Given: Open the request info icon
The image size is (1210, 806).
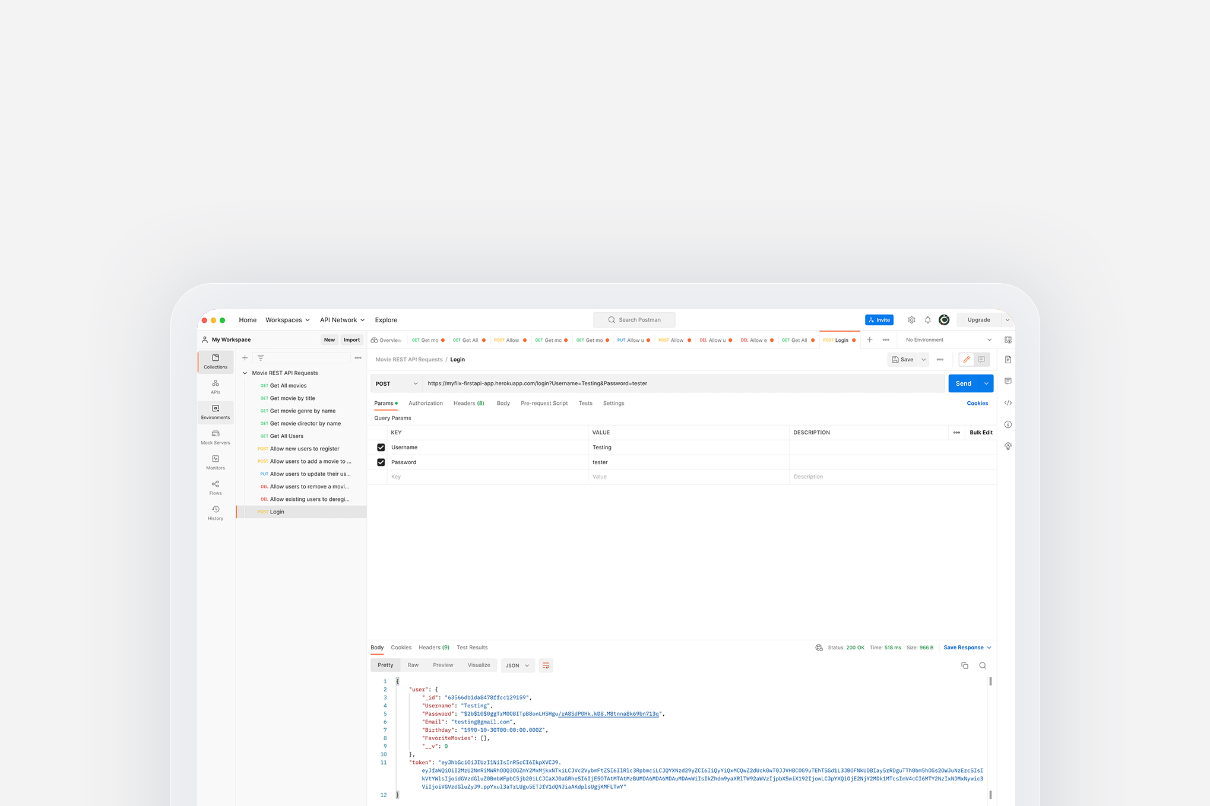Looking at the screenshot, I should point(1008,424).
